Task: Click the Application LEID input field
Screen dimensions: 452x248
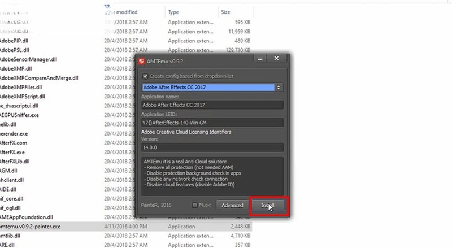Action: (212, 123)
